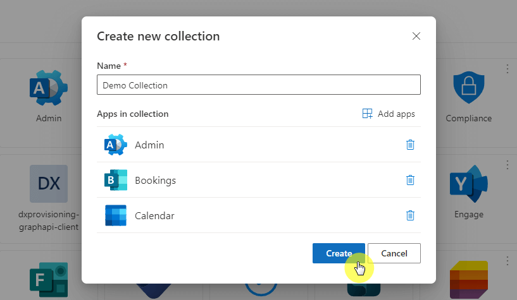Click the 'dxprovisioning-graphapi-client' label
Viewport: 517px width, 300px height.
[x=49, y=220]
